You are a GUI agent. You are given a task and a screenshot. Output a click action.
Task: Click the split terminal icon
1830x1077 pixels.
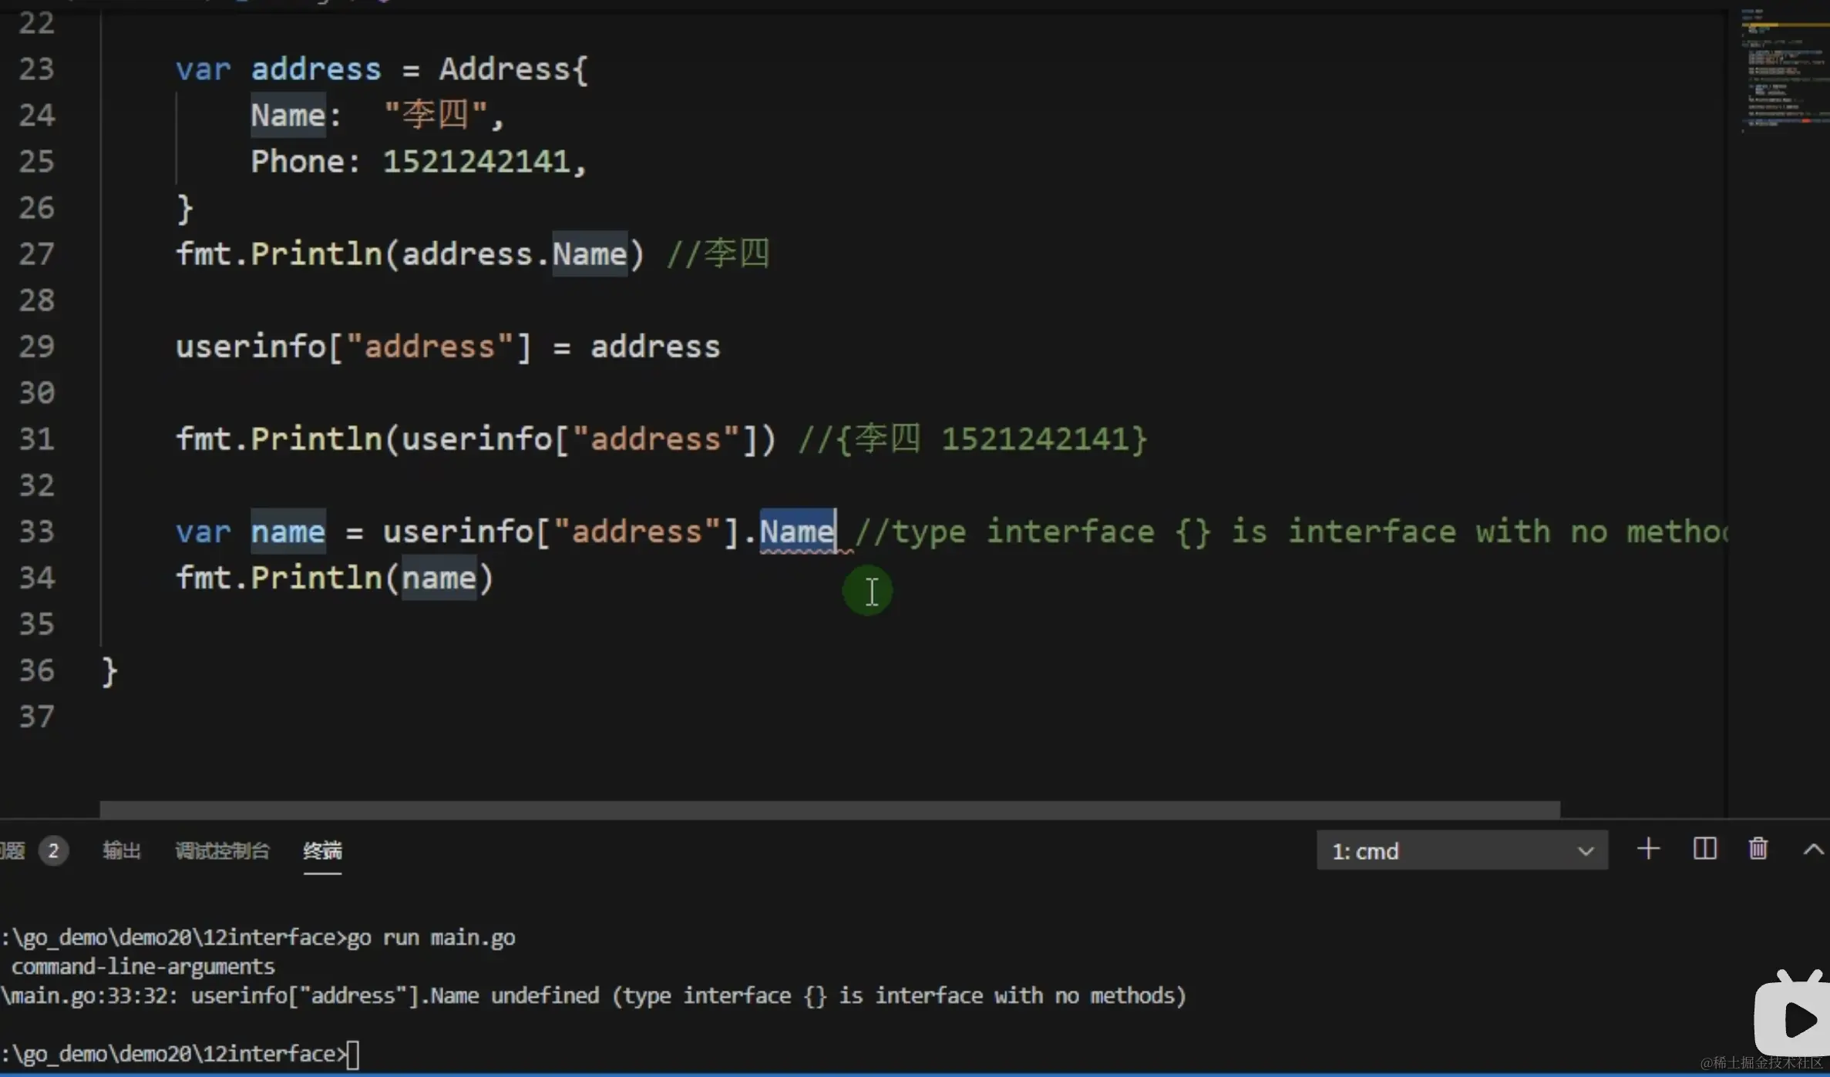(x=1704, y=849)
